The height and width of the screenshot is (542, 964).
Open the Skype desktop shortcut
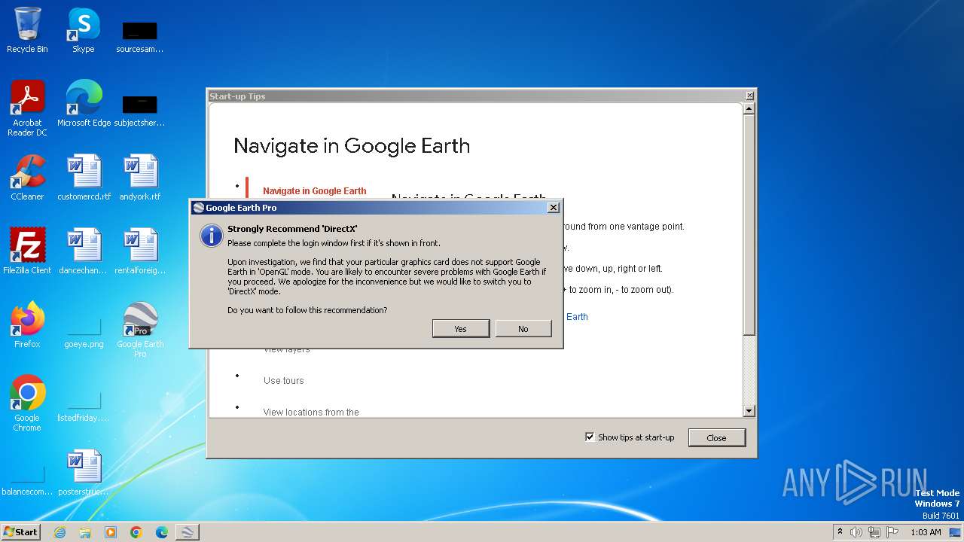coord(84,30)
